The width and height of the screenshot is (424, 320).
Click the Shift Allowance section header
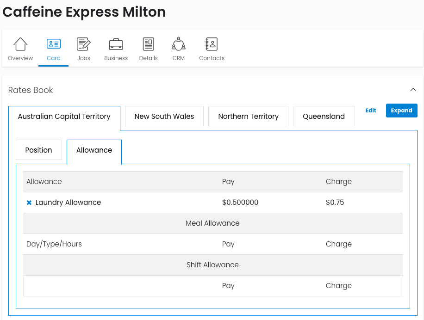click(212, 265)
